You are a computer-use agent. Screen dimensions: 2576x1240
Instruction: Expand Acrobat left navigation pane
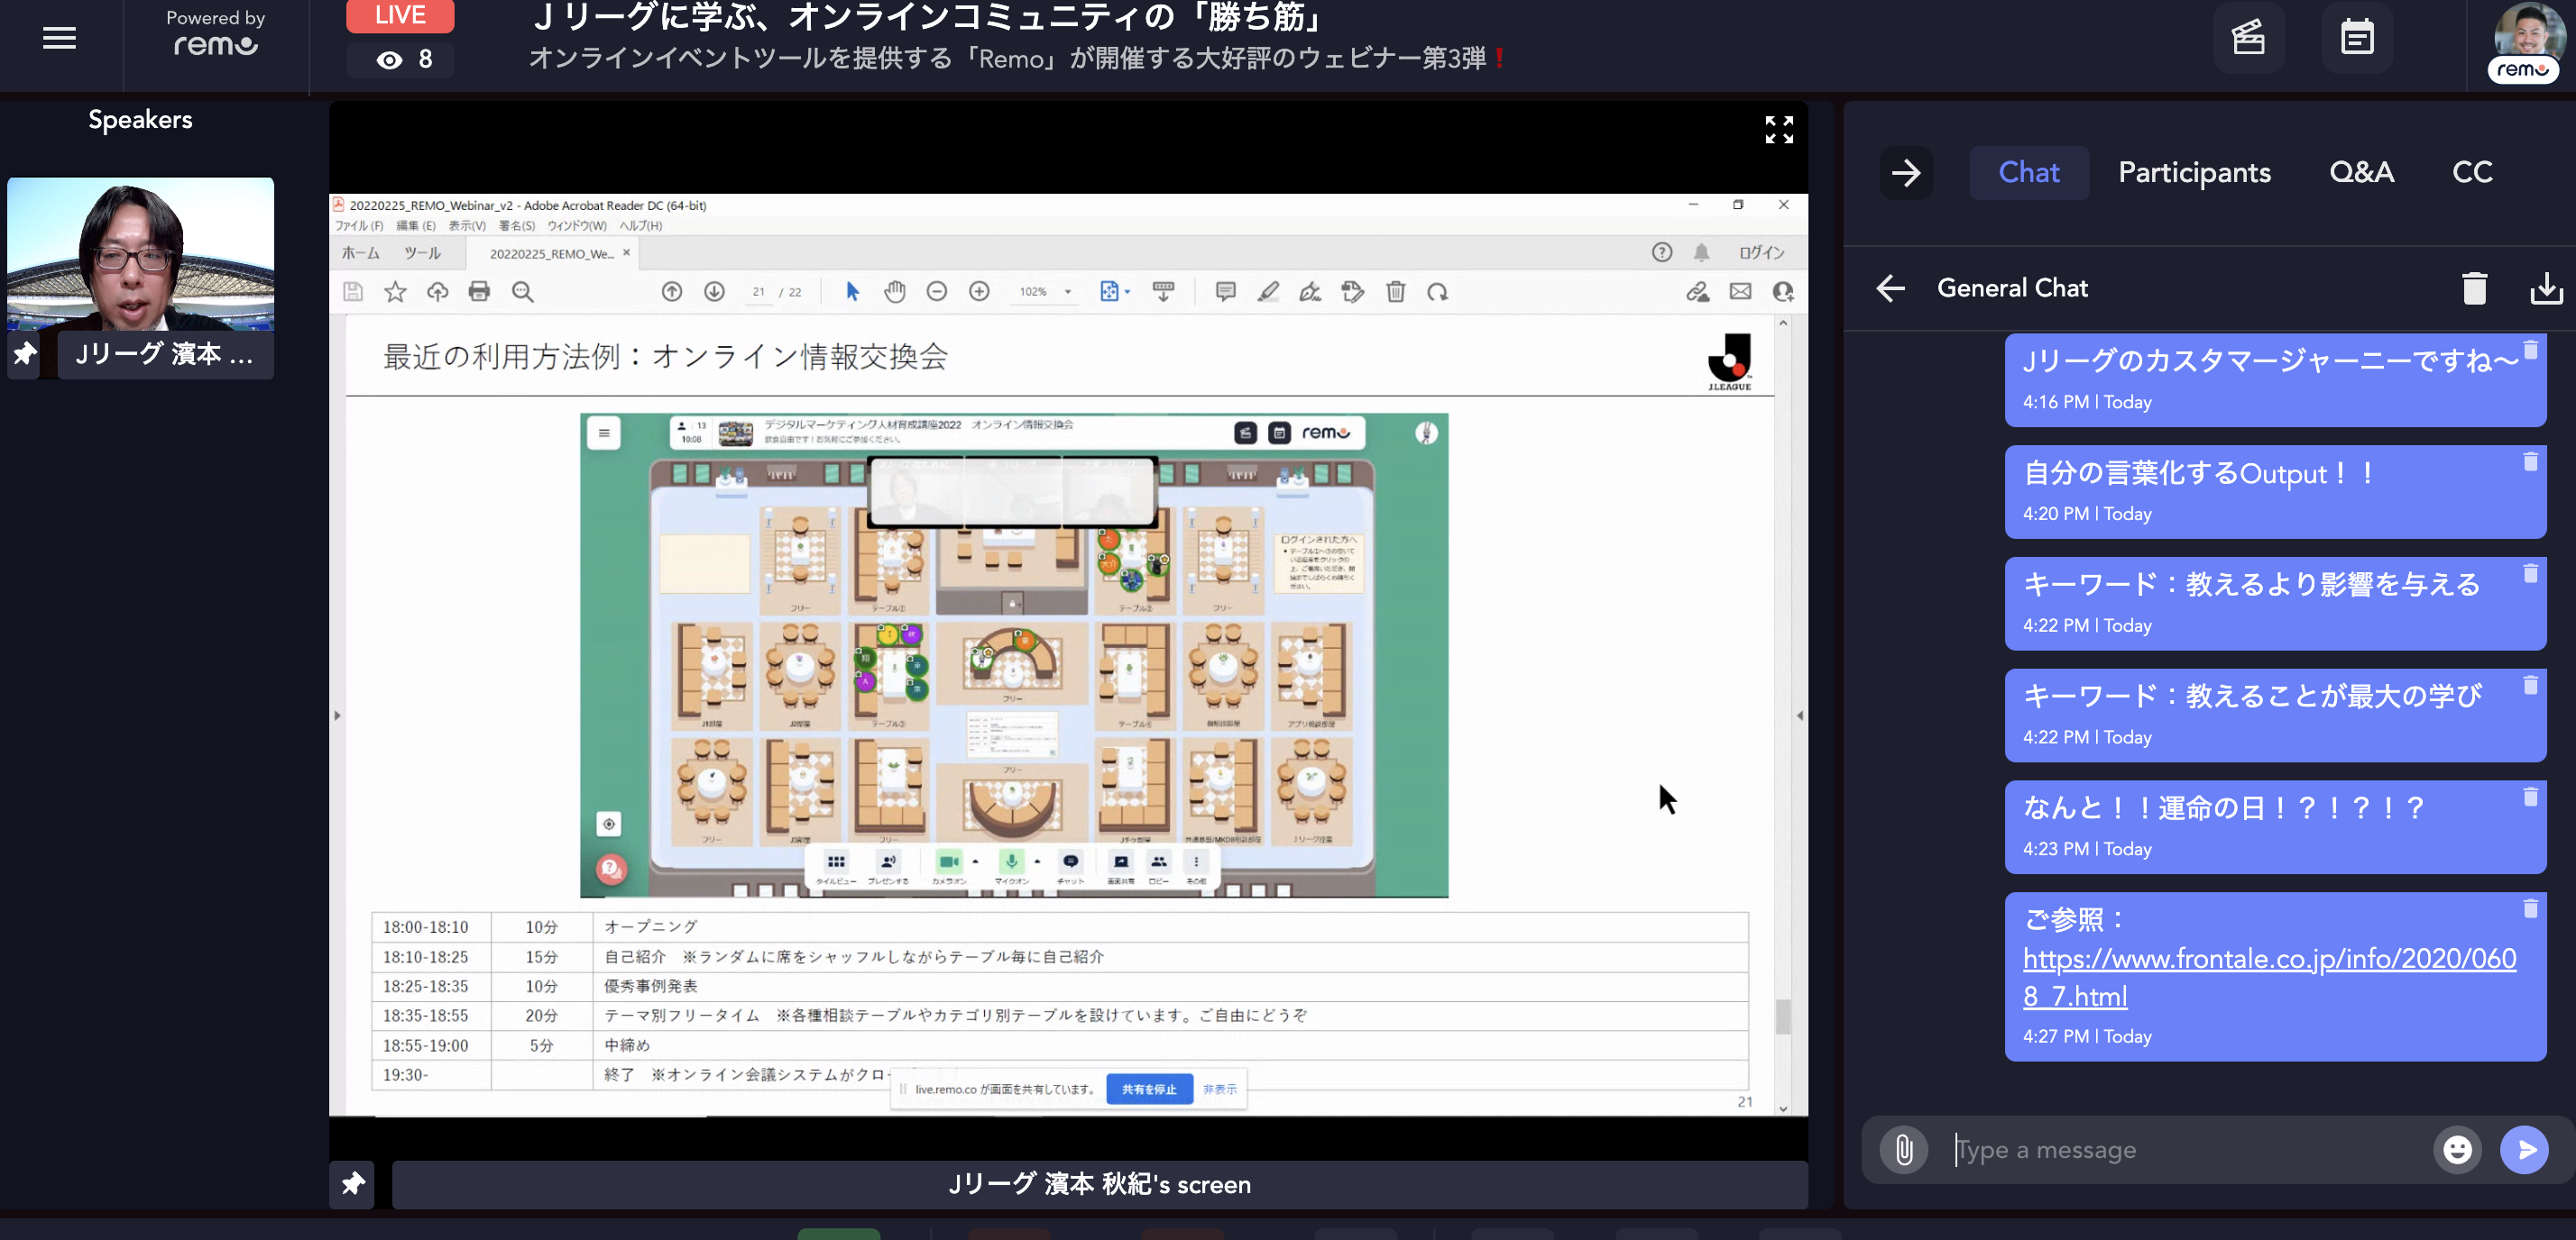[337, 716]
